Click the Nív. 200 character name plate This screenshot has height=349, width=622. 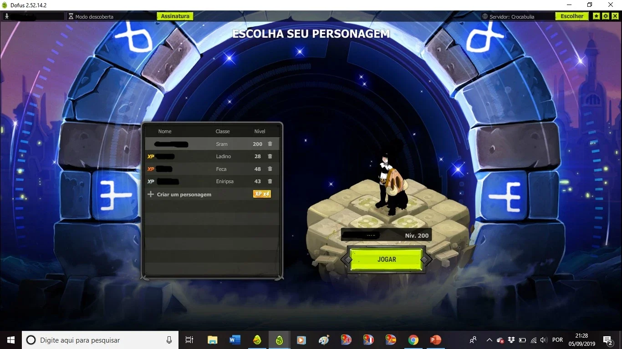click(x=386, y=235)
